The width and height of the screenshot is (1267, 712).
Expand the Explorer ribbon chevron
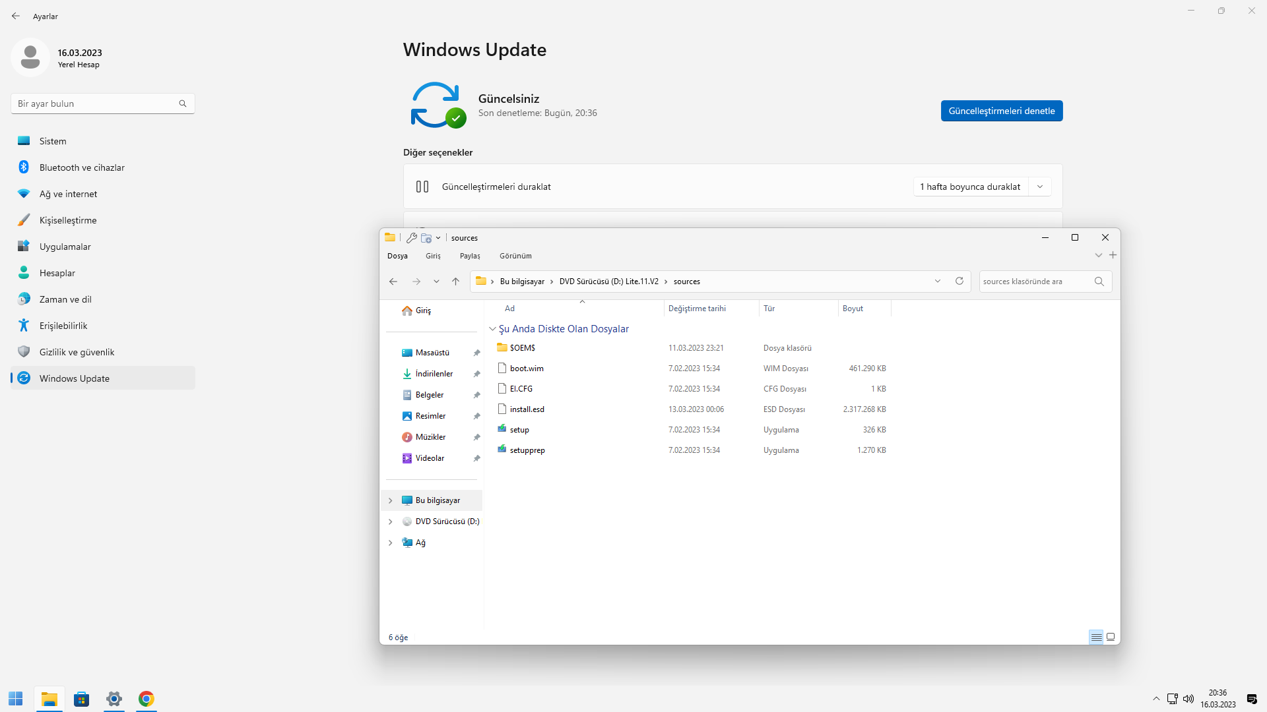pyautogui.click(x=1099, y=255)
